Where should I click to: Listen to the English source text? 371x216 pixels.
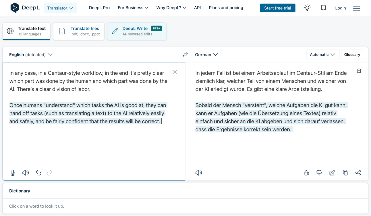(x=26, y=173)
